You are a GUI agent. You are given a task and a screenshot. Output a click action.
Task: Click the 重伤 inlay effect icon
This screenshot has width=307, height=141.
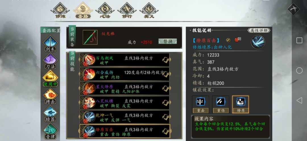(x=221, y=104)
